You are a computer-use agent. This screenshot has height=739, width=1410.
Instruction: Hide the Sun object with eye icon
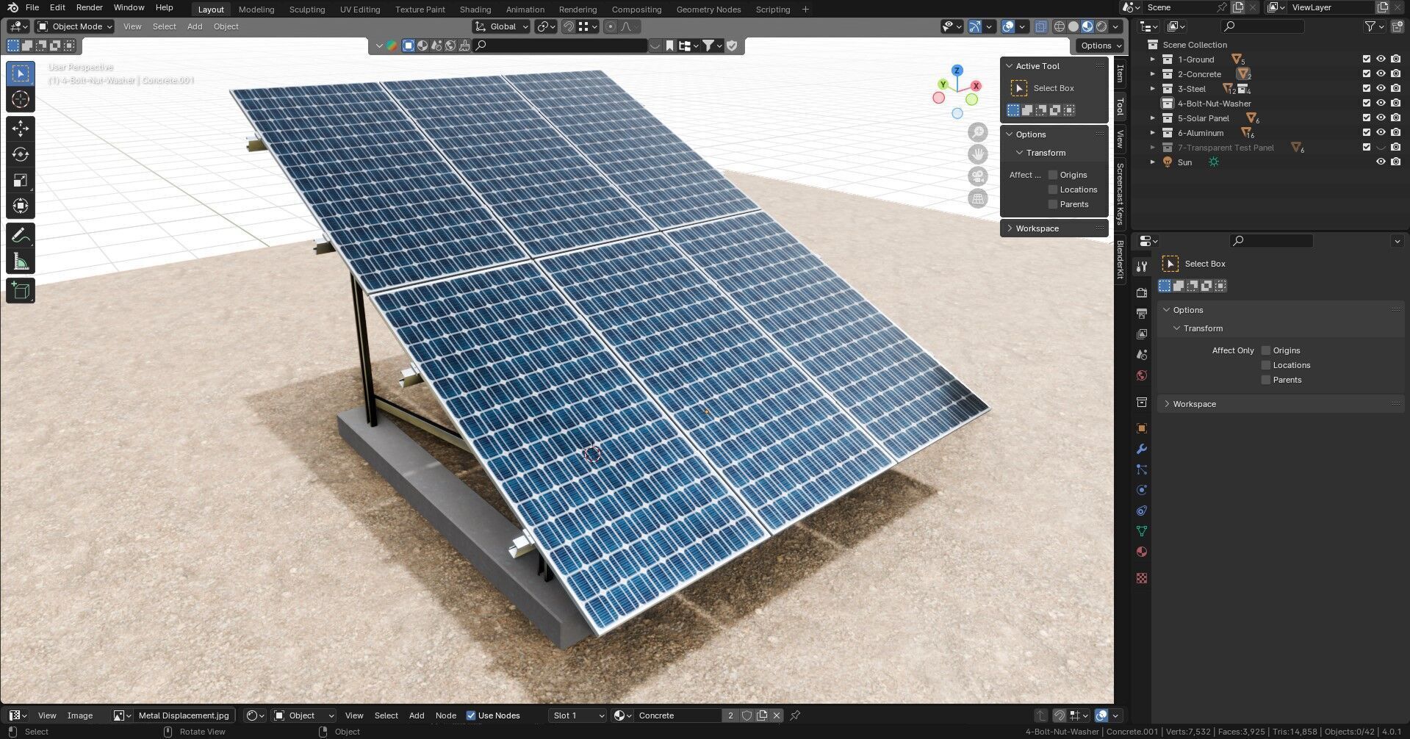tap(1381, 162)
